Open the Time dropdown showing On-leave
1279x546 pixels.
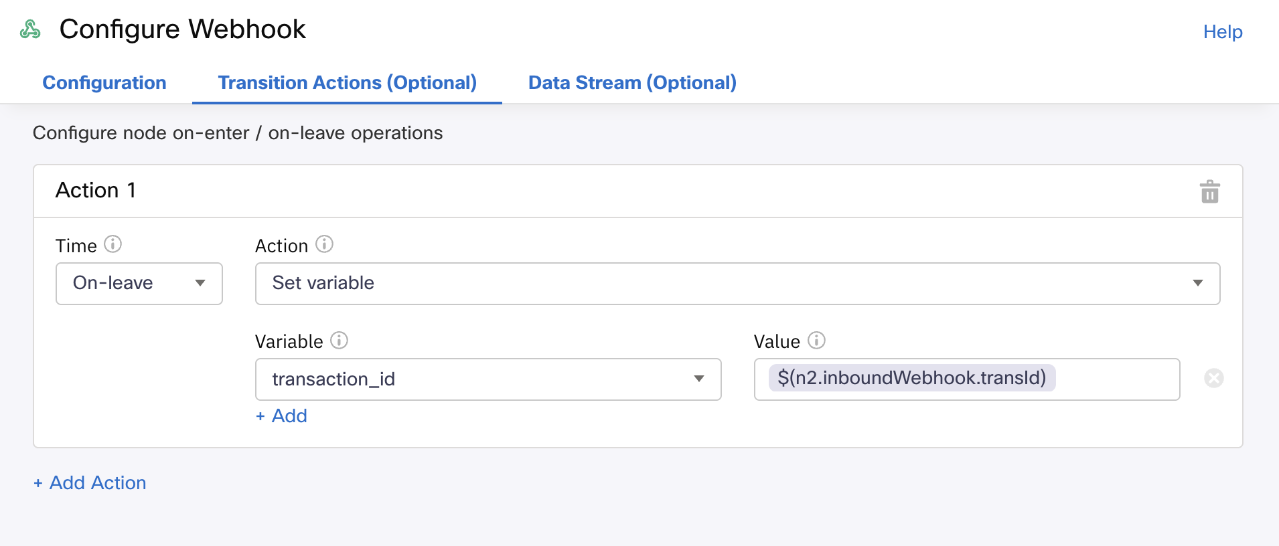point(139,284)
